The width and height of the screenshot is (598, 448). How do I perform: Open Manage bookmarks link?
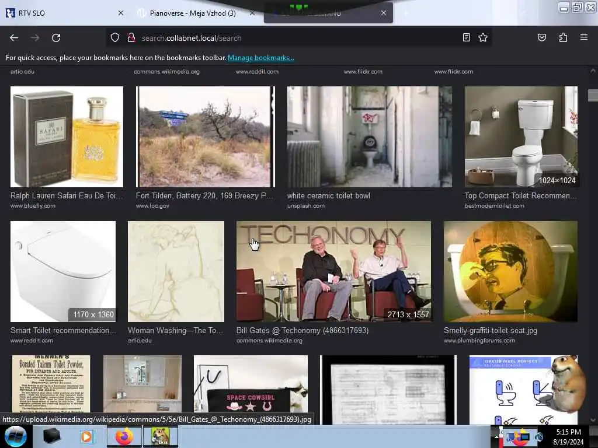point(261,58)
